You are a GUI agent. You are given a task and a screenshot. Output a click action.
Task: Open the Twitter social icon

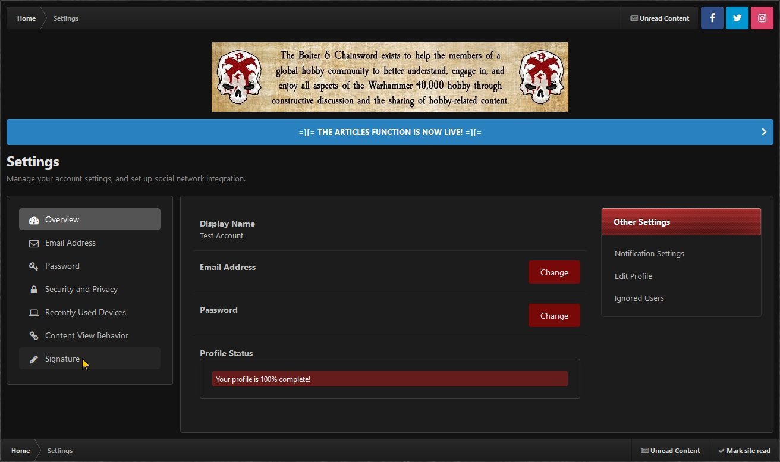coord(737,18)
